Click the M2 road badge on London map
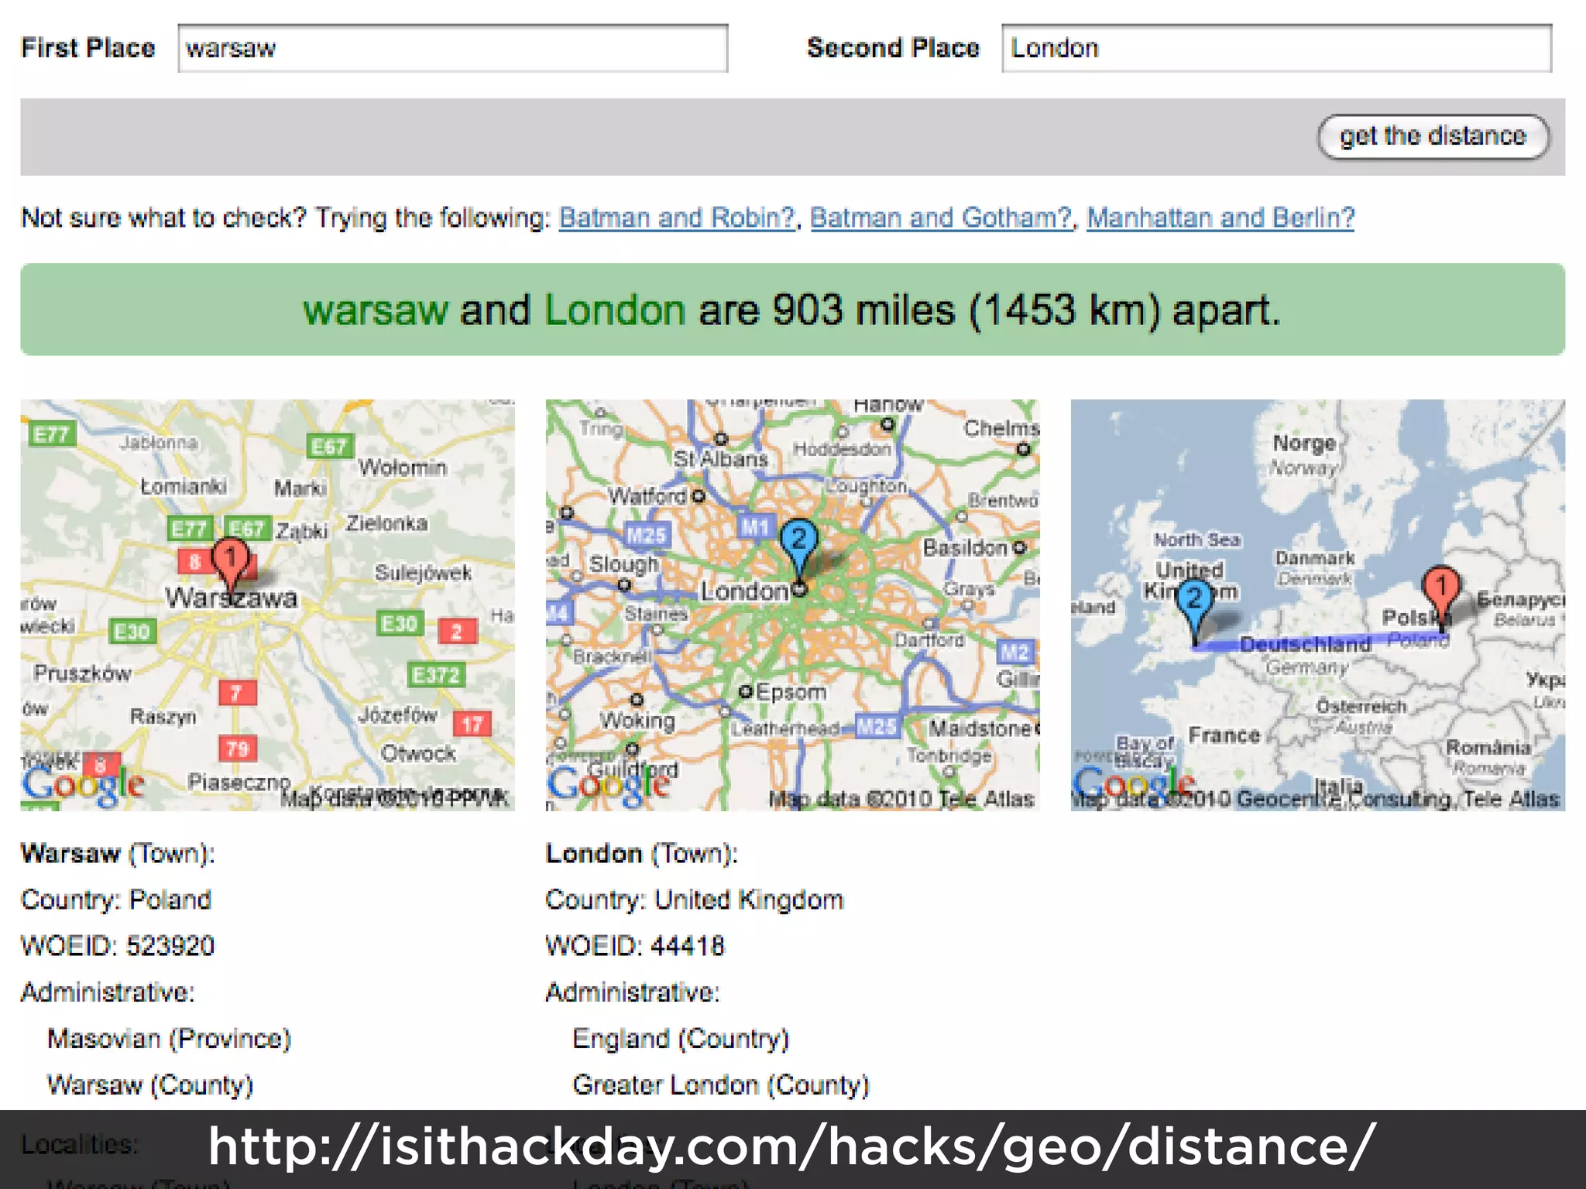The width and height of the screenshot is (1586, 1189). click(1014, 652)
